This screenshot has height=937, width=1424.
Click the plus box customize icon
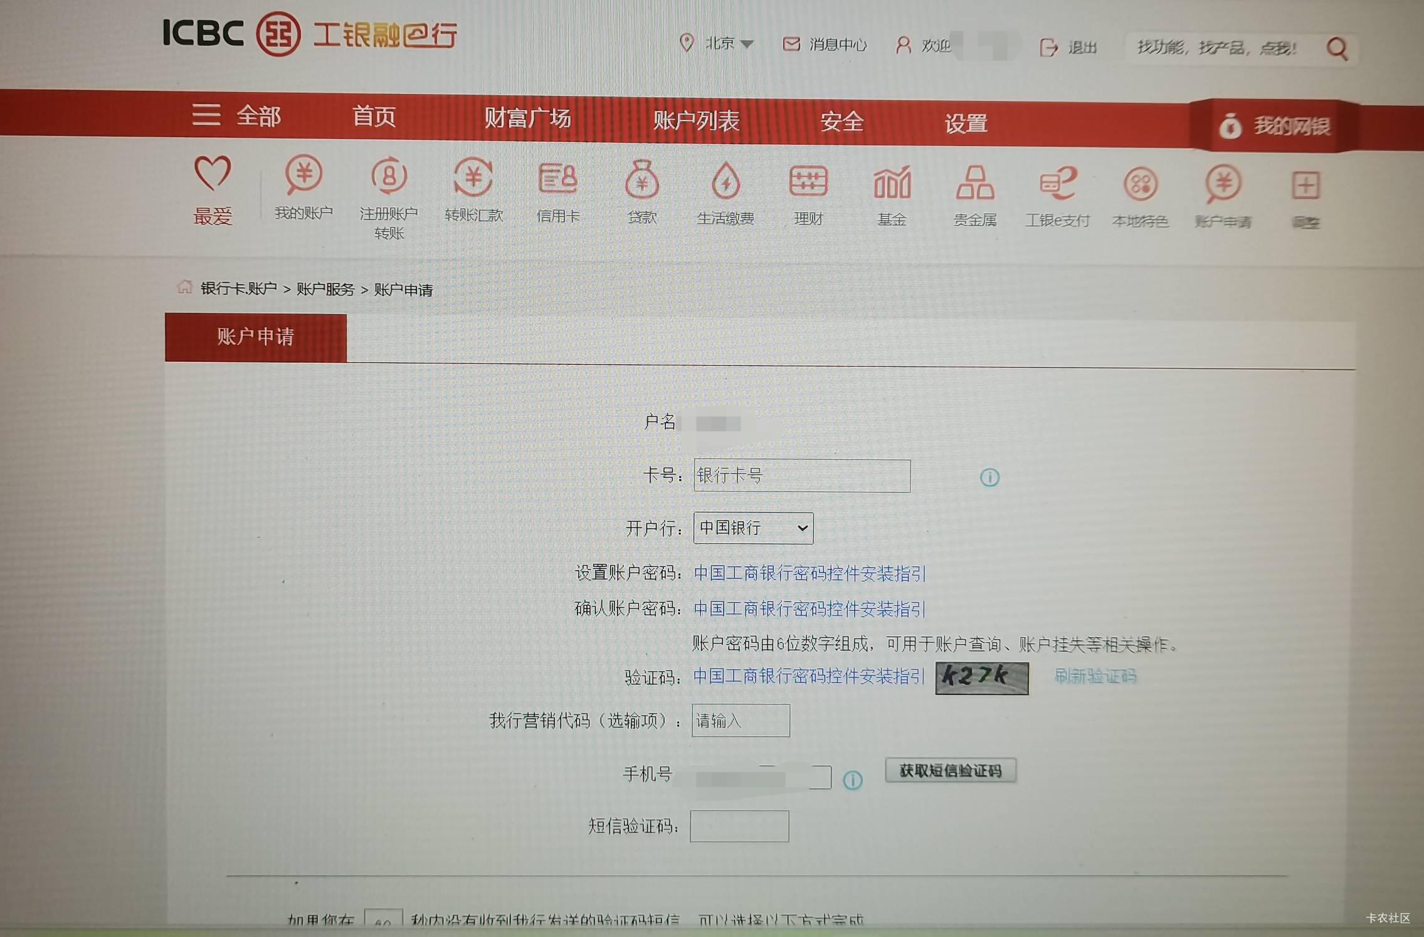1305,186
